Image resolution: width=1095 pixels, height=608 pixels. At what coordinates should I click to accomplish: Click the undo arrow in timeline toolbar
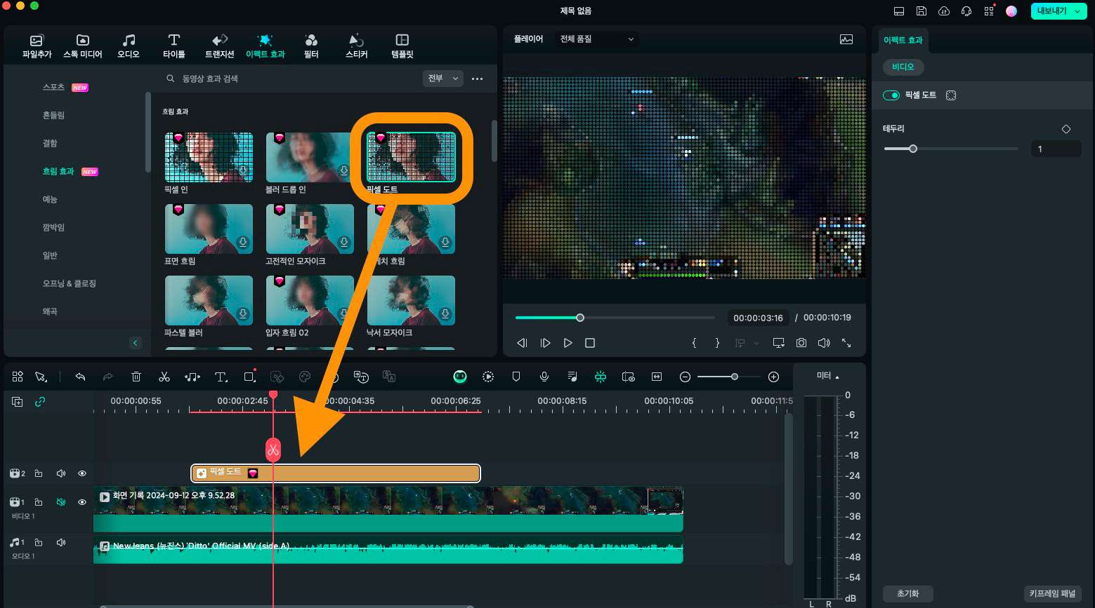(x=80, y=377)
